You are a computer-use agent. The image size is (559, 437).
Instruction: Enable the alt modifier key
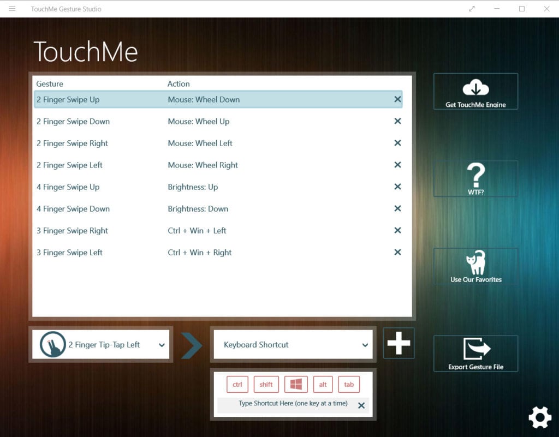pyautogui.click(x=323, y=385)
